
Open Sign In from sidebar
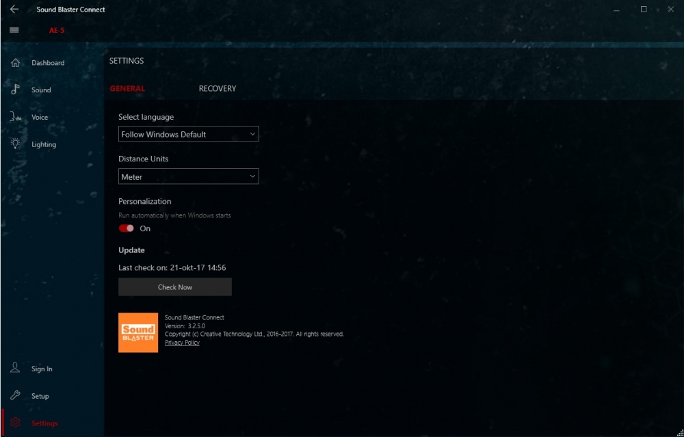click(42, 369)
